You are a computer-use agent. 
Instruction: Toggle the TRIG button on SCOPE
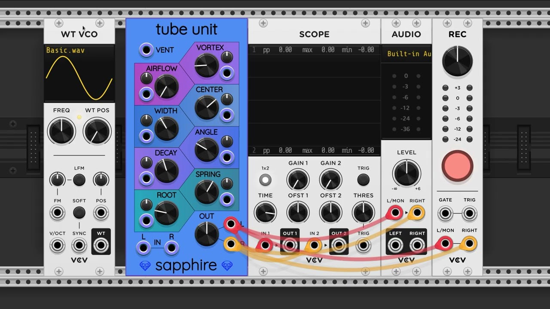(364, 180)
